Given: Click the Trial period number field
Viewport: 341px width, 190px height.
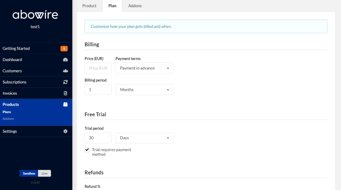Looking at the screenshot, I should coord(98,138).
